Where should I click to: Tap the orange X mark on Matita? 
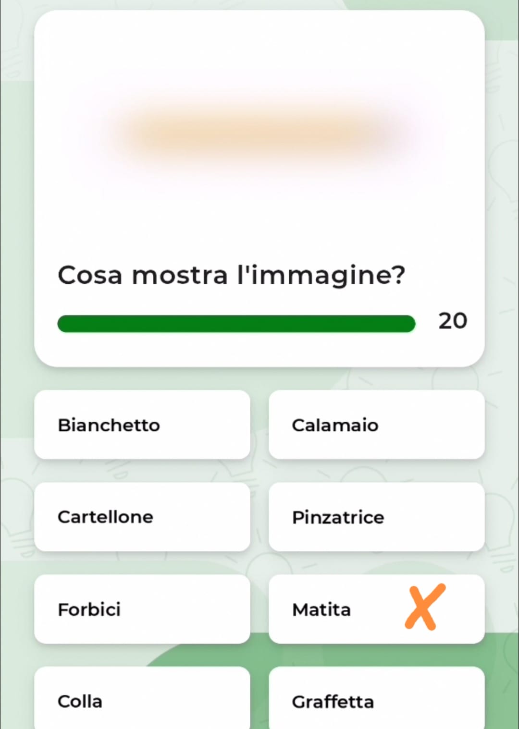(425, 607)
